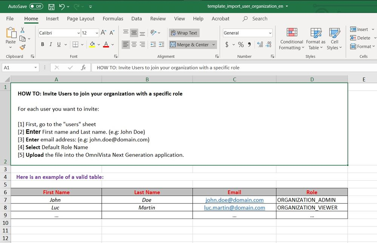Viewport: 377px width, 243px height.
Task: Click the Format as Table icon
Action: coord(316,39)
